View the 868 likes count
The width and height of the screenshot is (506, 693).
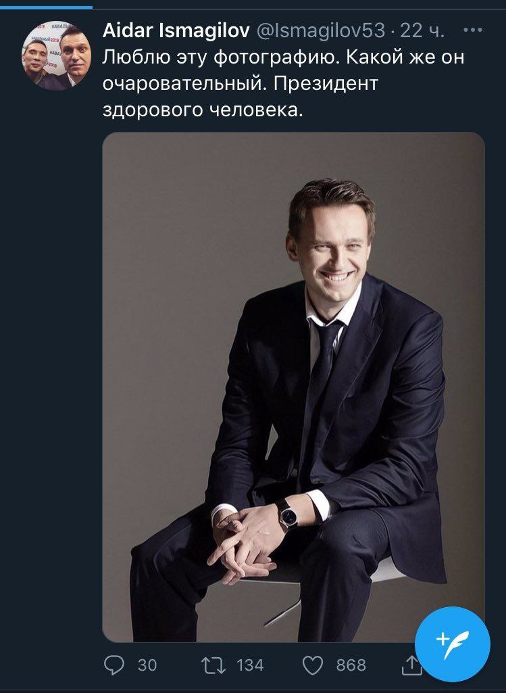pyautogui.click(x=351, y=665)
